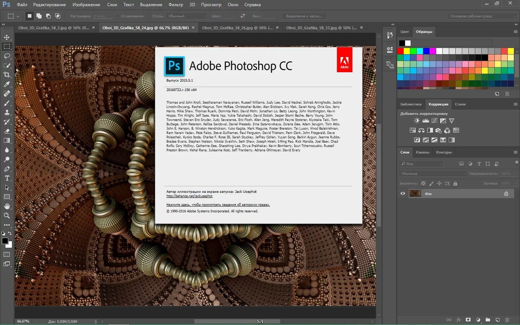Select the Hand tool

point(7,206)
